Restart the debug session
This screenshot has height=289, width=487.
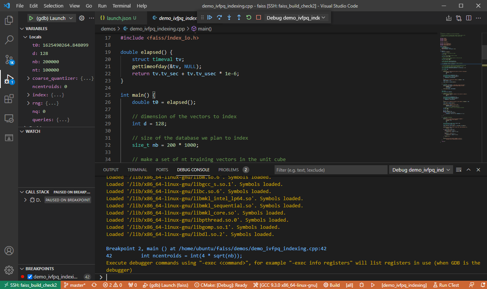point(249,17)
